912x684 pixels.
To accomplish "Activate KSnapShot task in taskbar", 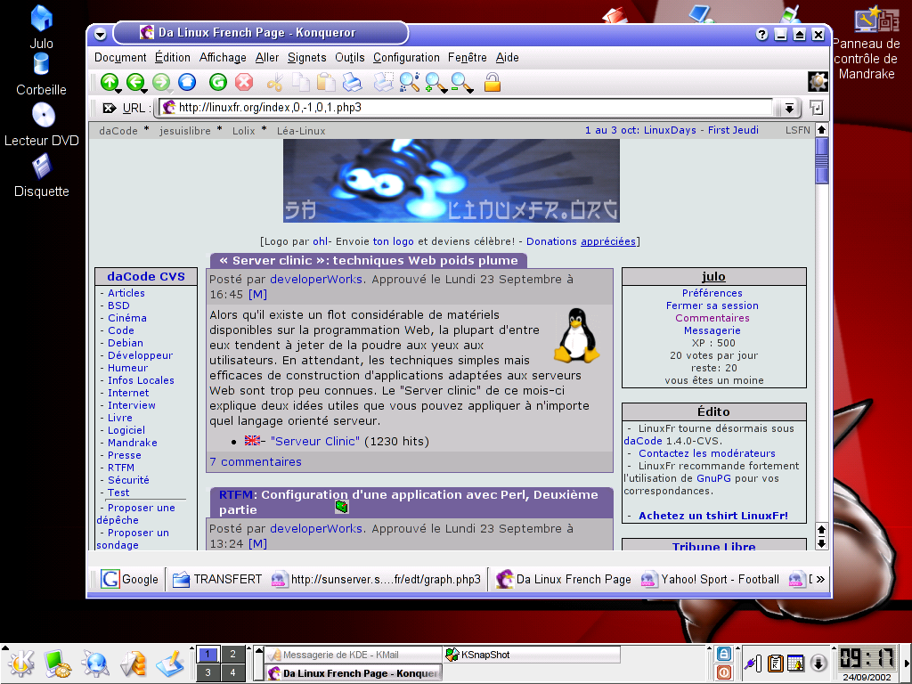I will tap(531, 655).
